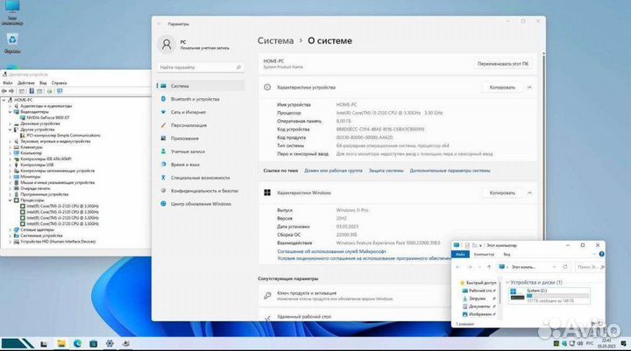Click the PC user account avatar

(167, 45)
